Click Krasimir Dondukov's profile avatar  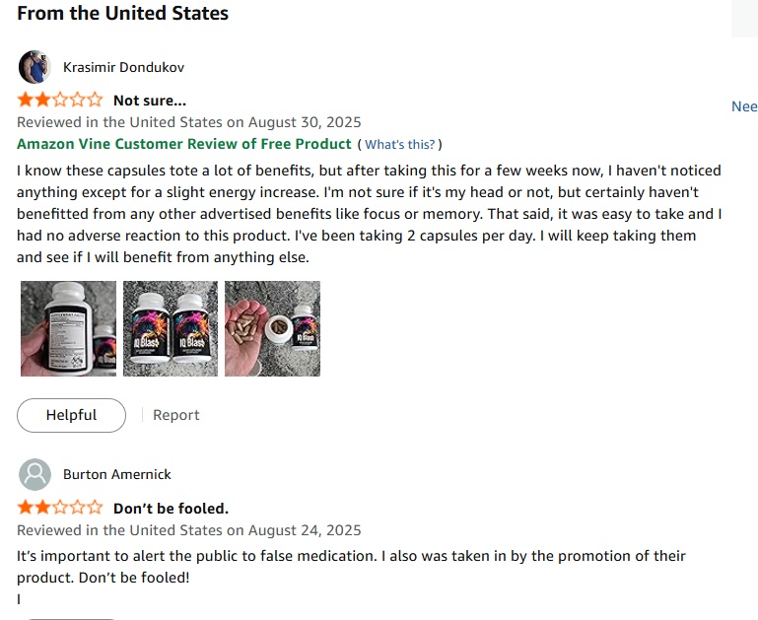click(34, 67)
